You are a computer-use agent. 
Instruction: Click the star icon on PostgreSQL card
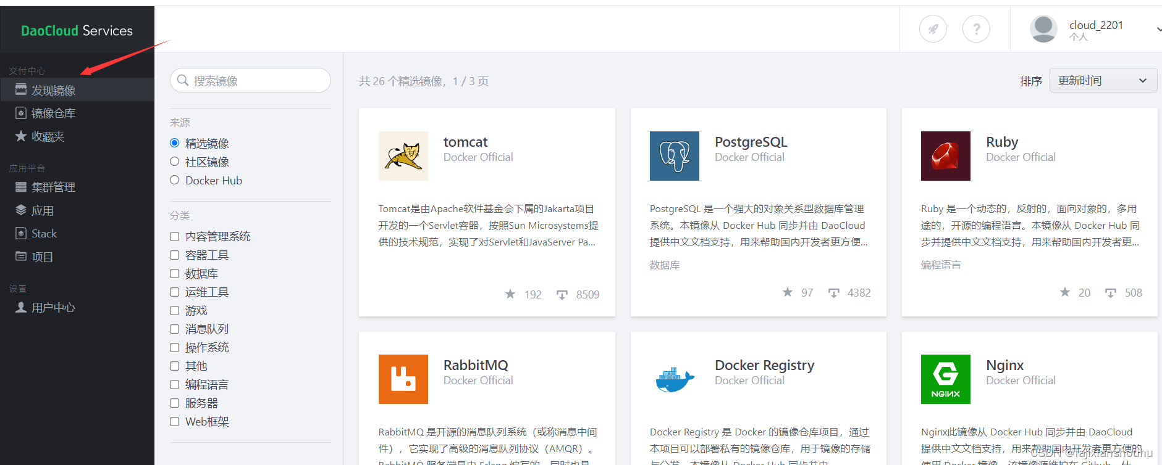(788, 292)
